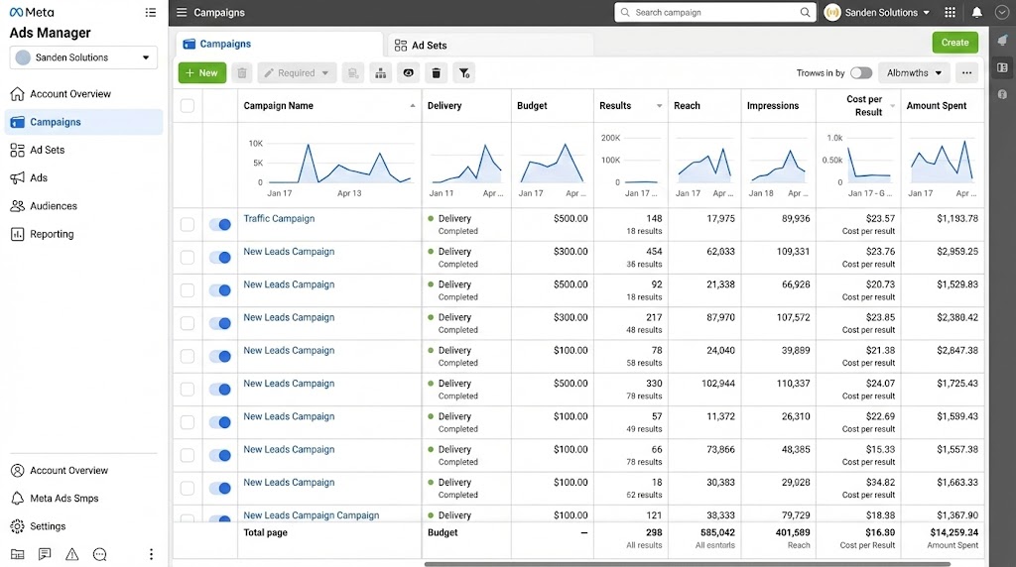This screenshot has width=1016, height=567.
Task: Click the Audiences people icon
Action: pyautogui.click(x=18, y=206)
